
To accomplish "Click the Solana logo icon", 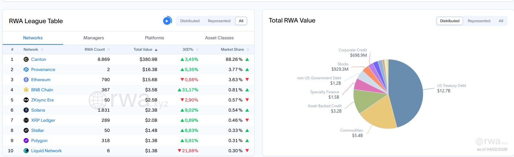I will [26, 110].
